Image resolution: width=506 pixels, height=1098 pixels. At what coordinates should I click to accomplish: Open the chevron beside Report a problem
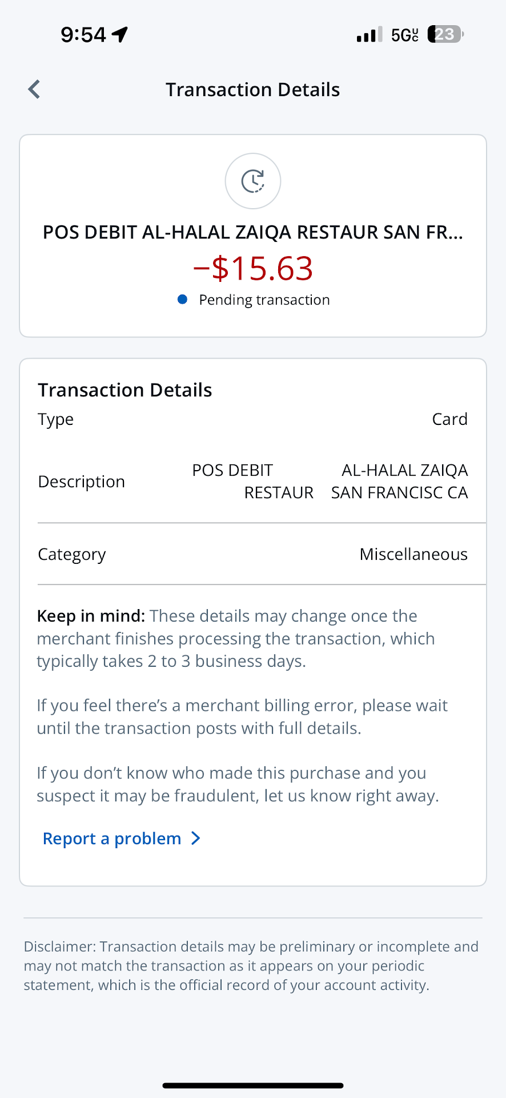(196, 838)
